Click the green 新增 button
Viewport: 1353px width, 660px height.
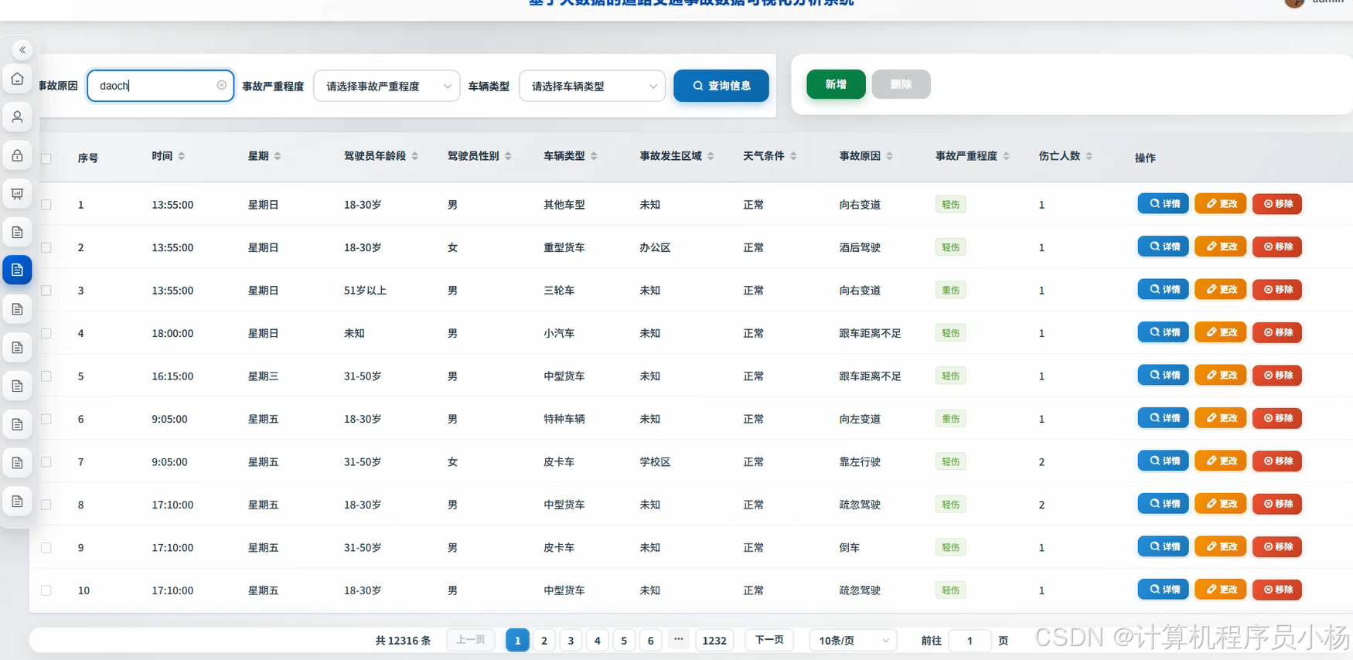click(x=836, y=84)
